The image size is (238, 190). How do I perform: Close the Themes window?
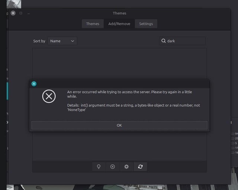click(x=13, y=13)
